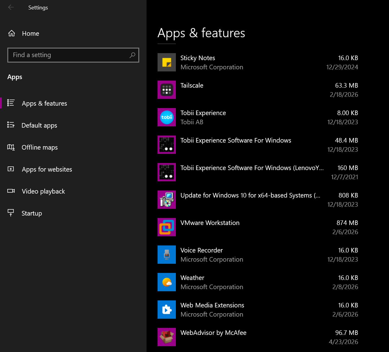Click the Tailscale app icon
Screen dimensions: 389x352
tap(166, 90)
